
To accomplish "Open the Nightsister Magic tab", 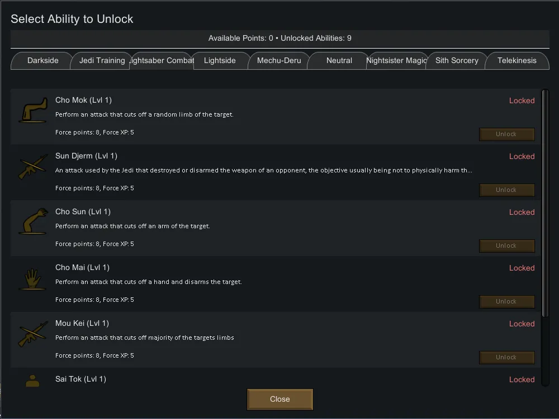I will click(x=397, y=61).
